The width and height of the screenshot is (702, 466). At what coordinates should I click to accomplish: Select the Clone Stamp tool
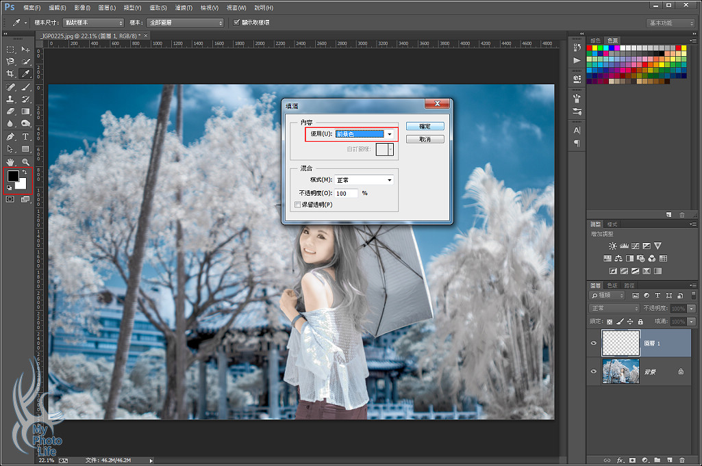click(x=11, y=99)
